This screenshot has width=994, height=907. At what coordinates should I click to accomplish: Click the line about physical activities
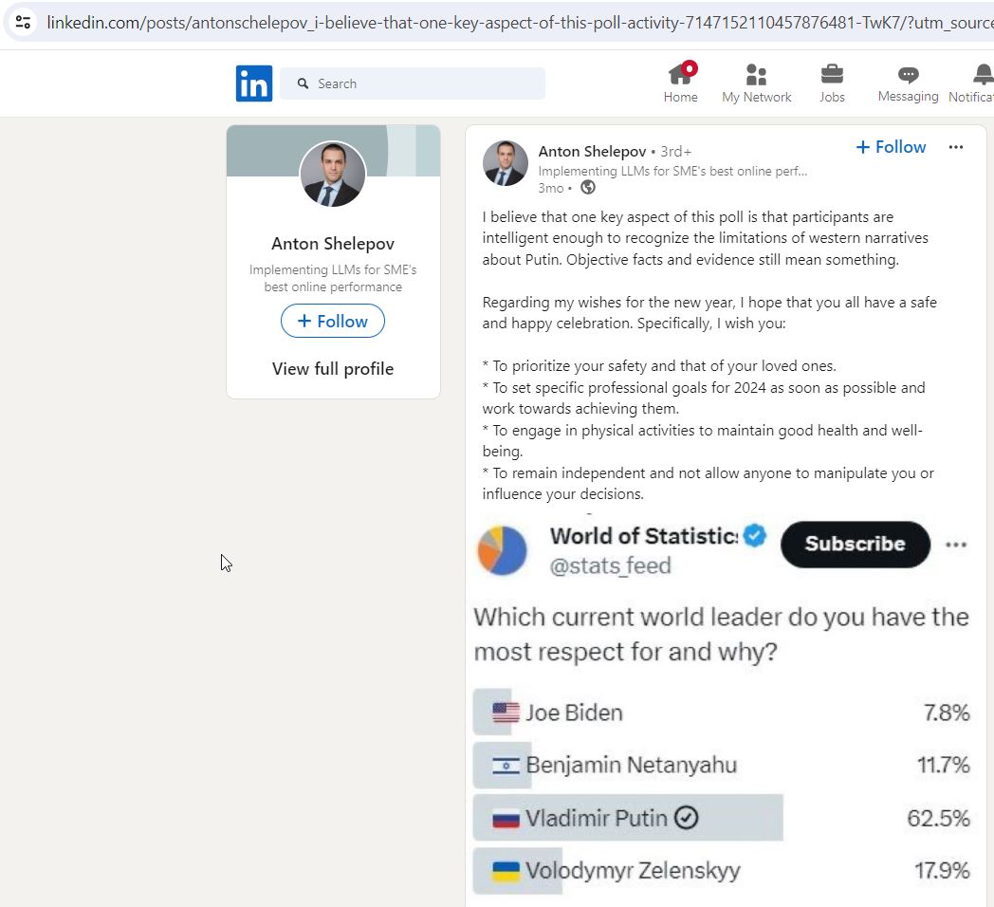(x=703, y=441)
